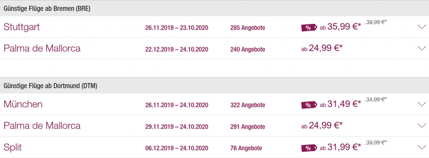
Task: Click the ab 35,99 € price
Action: [x=340, y=27]
